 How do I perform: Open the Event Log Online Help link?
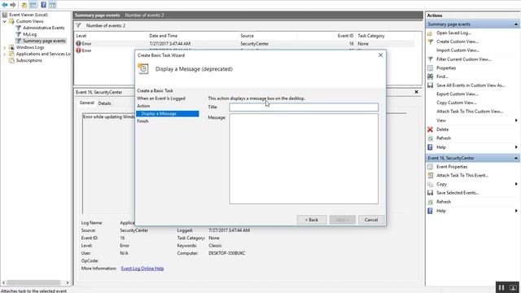(x=142, y=269)
